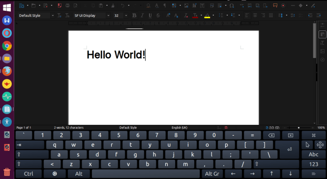
Task: Click the Insert Chart icon
Action: (x=194, y=5)
